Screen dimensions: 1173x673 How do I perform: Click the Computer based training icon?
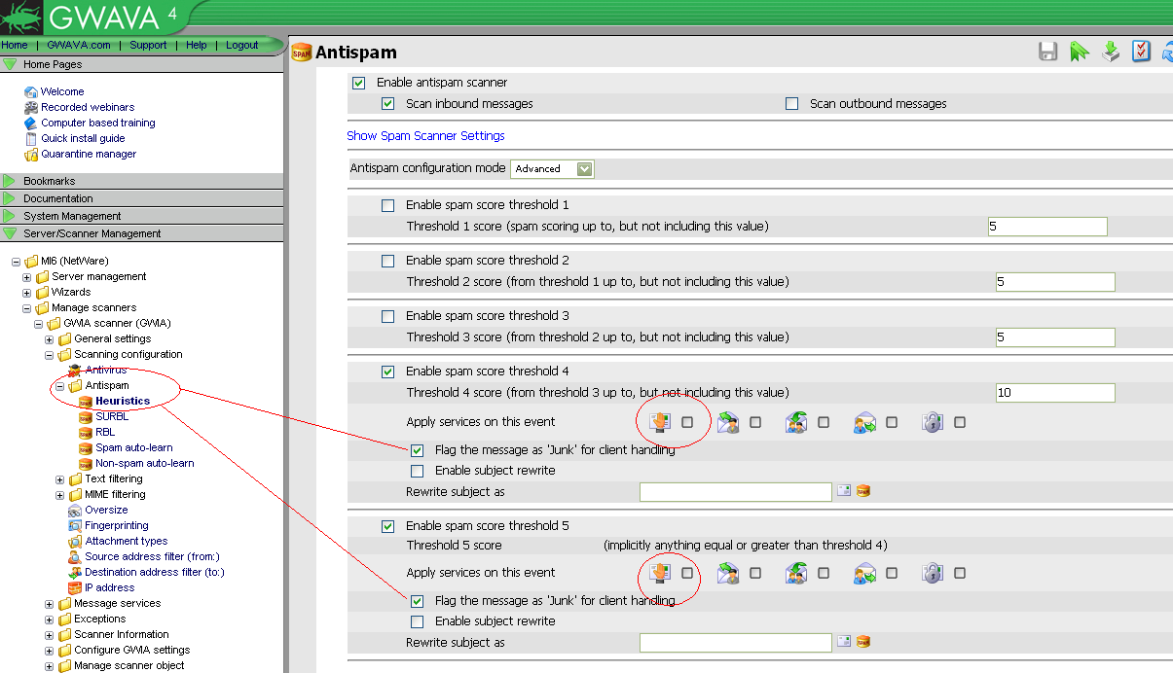tap(31, 123)
